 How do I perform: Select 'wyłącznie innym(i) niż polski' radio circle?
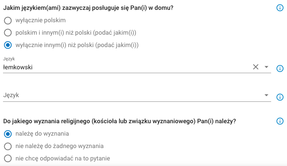pos(8,45)
